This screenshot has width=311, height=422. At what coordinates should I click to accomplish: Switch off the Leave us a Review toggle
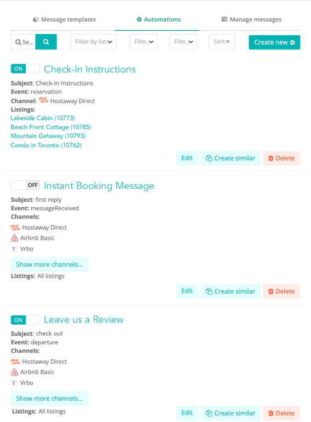click(x=25, y=320)
